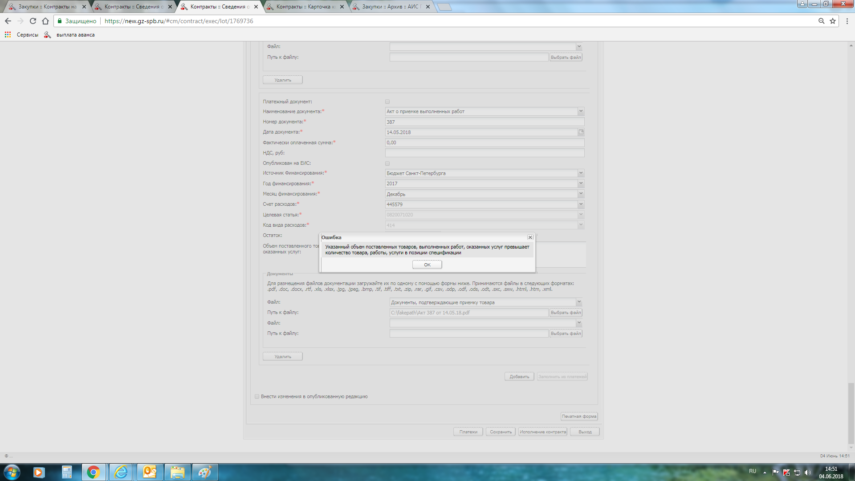Screen dimensions: 855x481
Task: Expand Код вида расходов dropdown
Action: tap(581, 225)
